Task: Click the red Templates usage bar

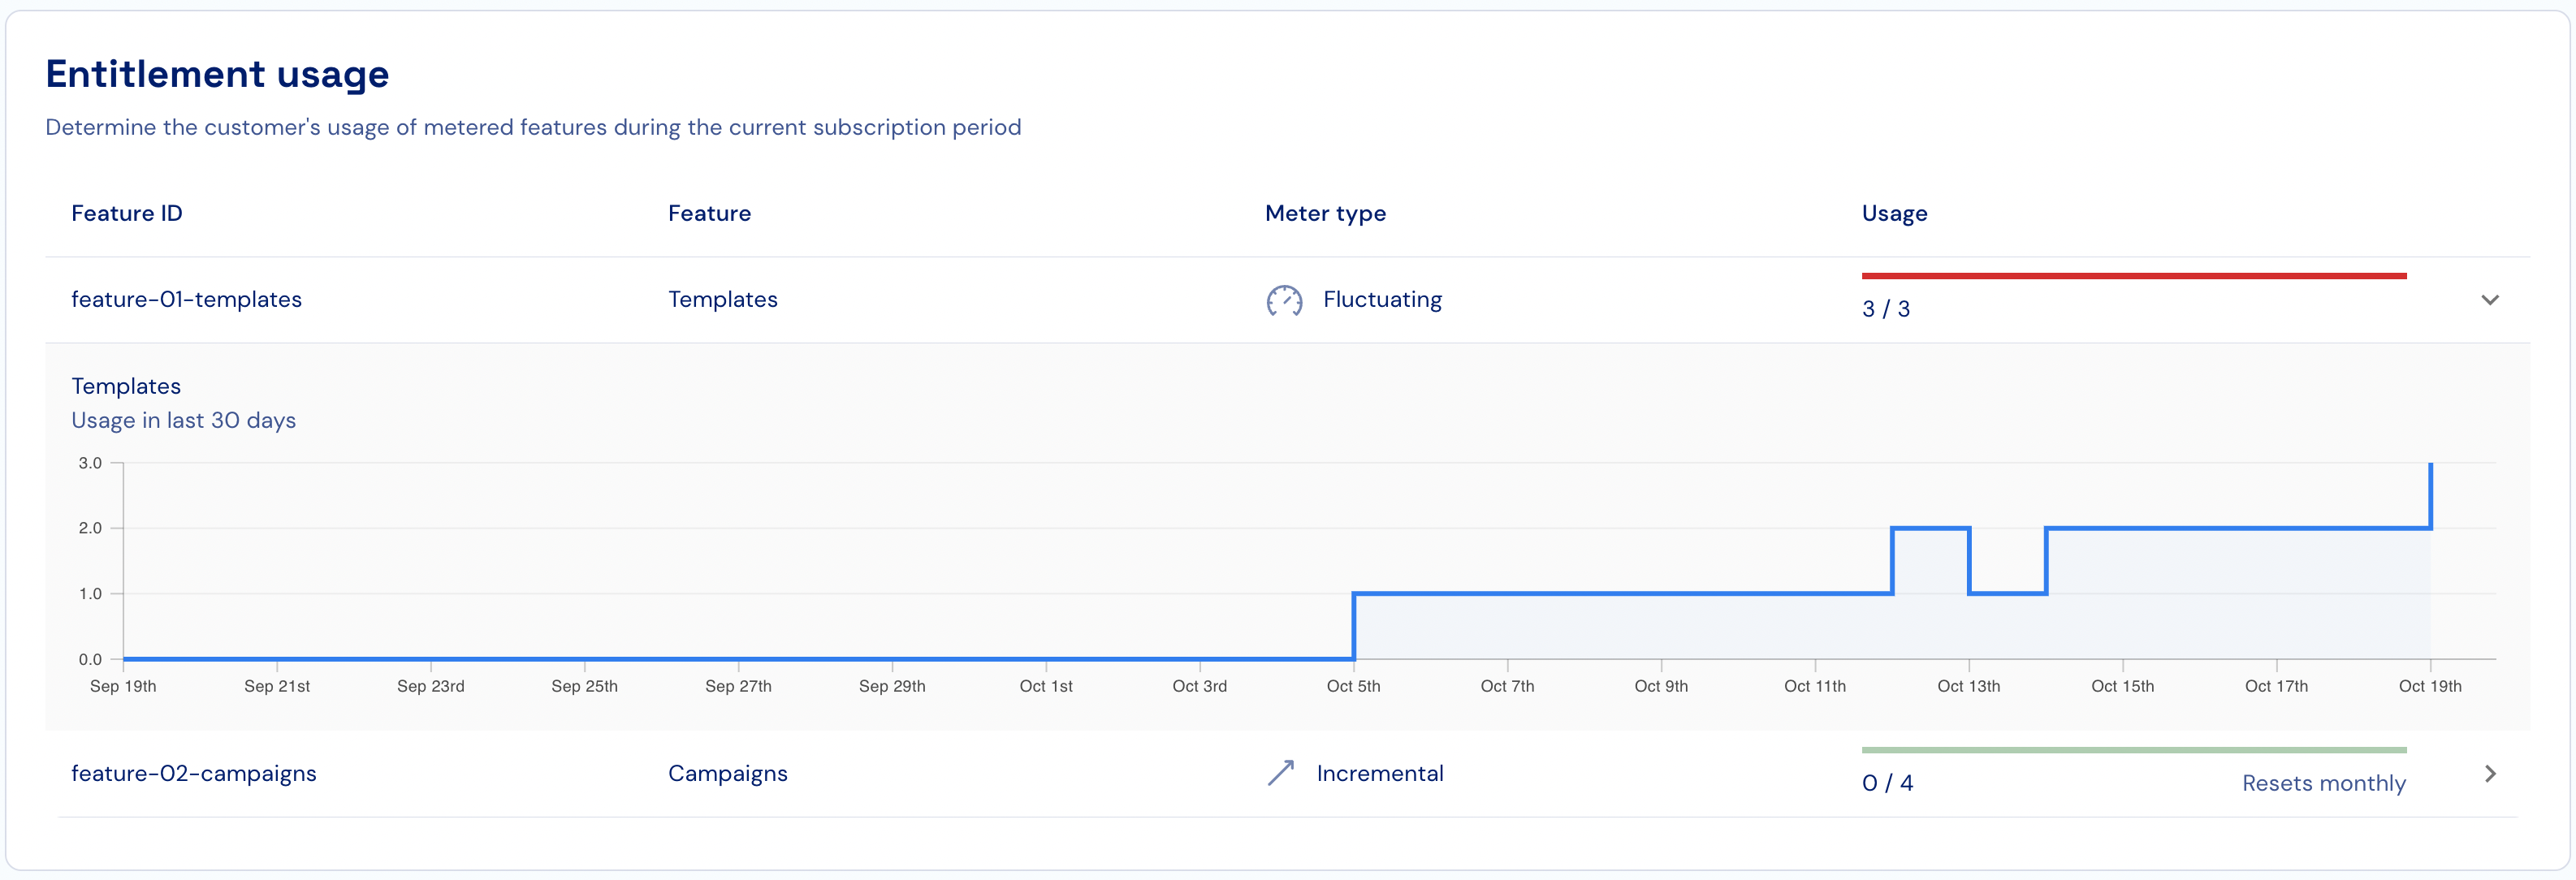Action: [2133, 276]
